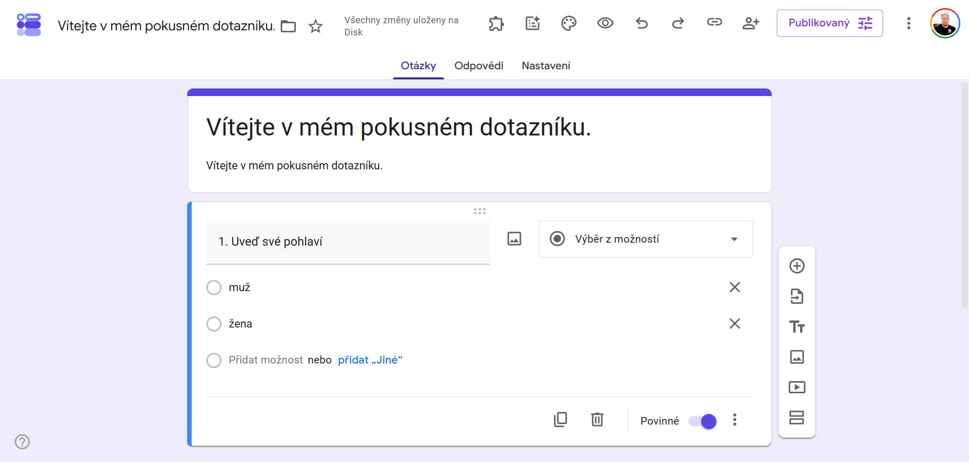Open question's three-dot options menu
The image size is (969, 462).
735,420
